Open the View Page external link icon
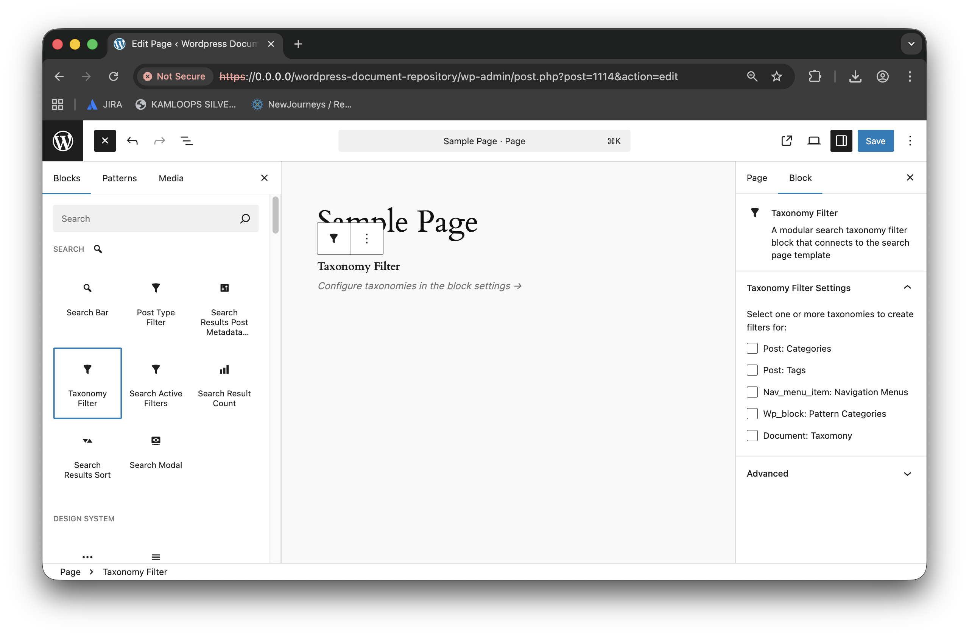The width and height of the screenshot is (969, 636). pyautogui.click(x=787, y=141)
